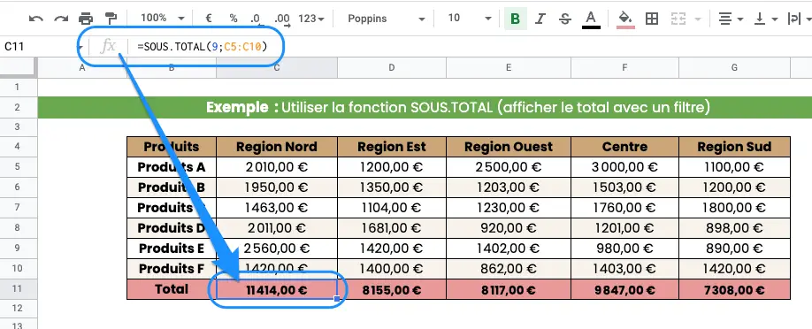The image size is (812, 329).
Task: Select cell with 2 560,00 €
Action: coord(277,249)
